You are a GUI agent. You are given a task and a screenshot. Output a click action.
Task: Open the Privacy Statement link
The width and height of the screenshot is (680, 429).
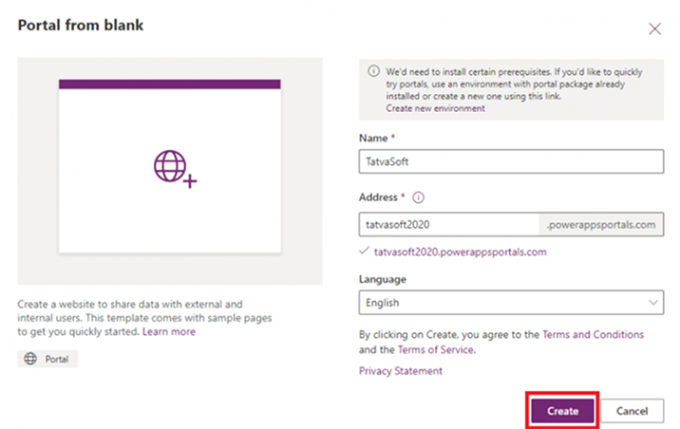pyautogui.click(x=400, y=371)
